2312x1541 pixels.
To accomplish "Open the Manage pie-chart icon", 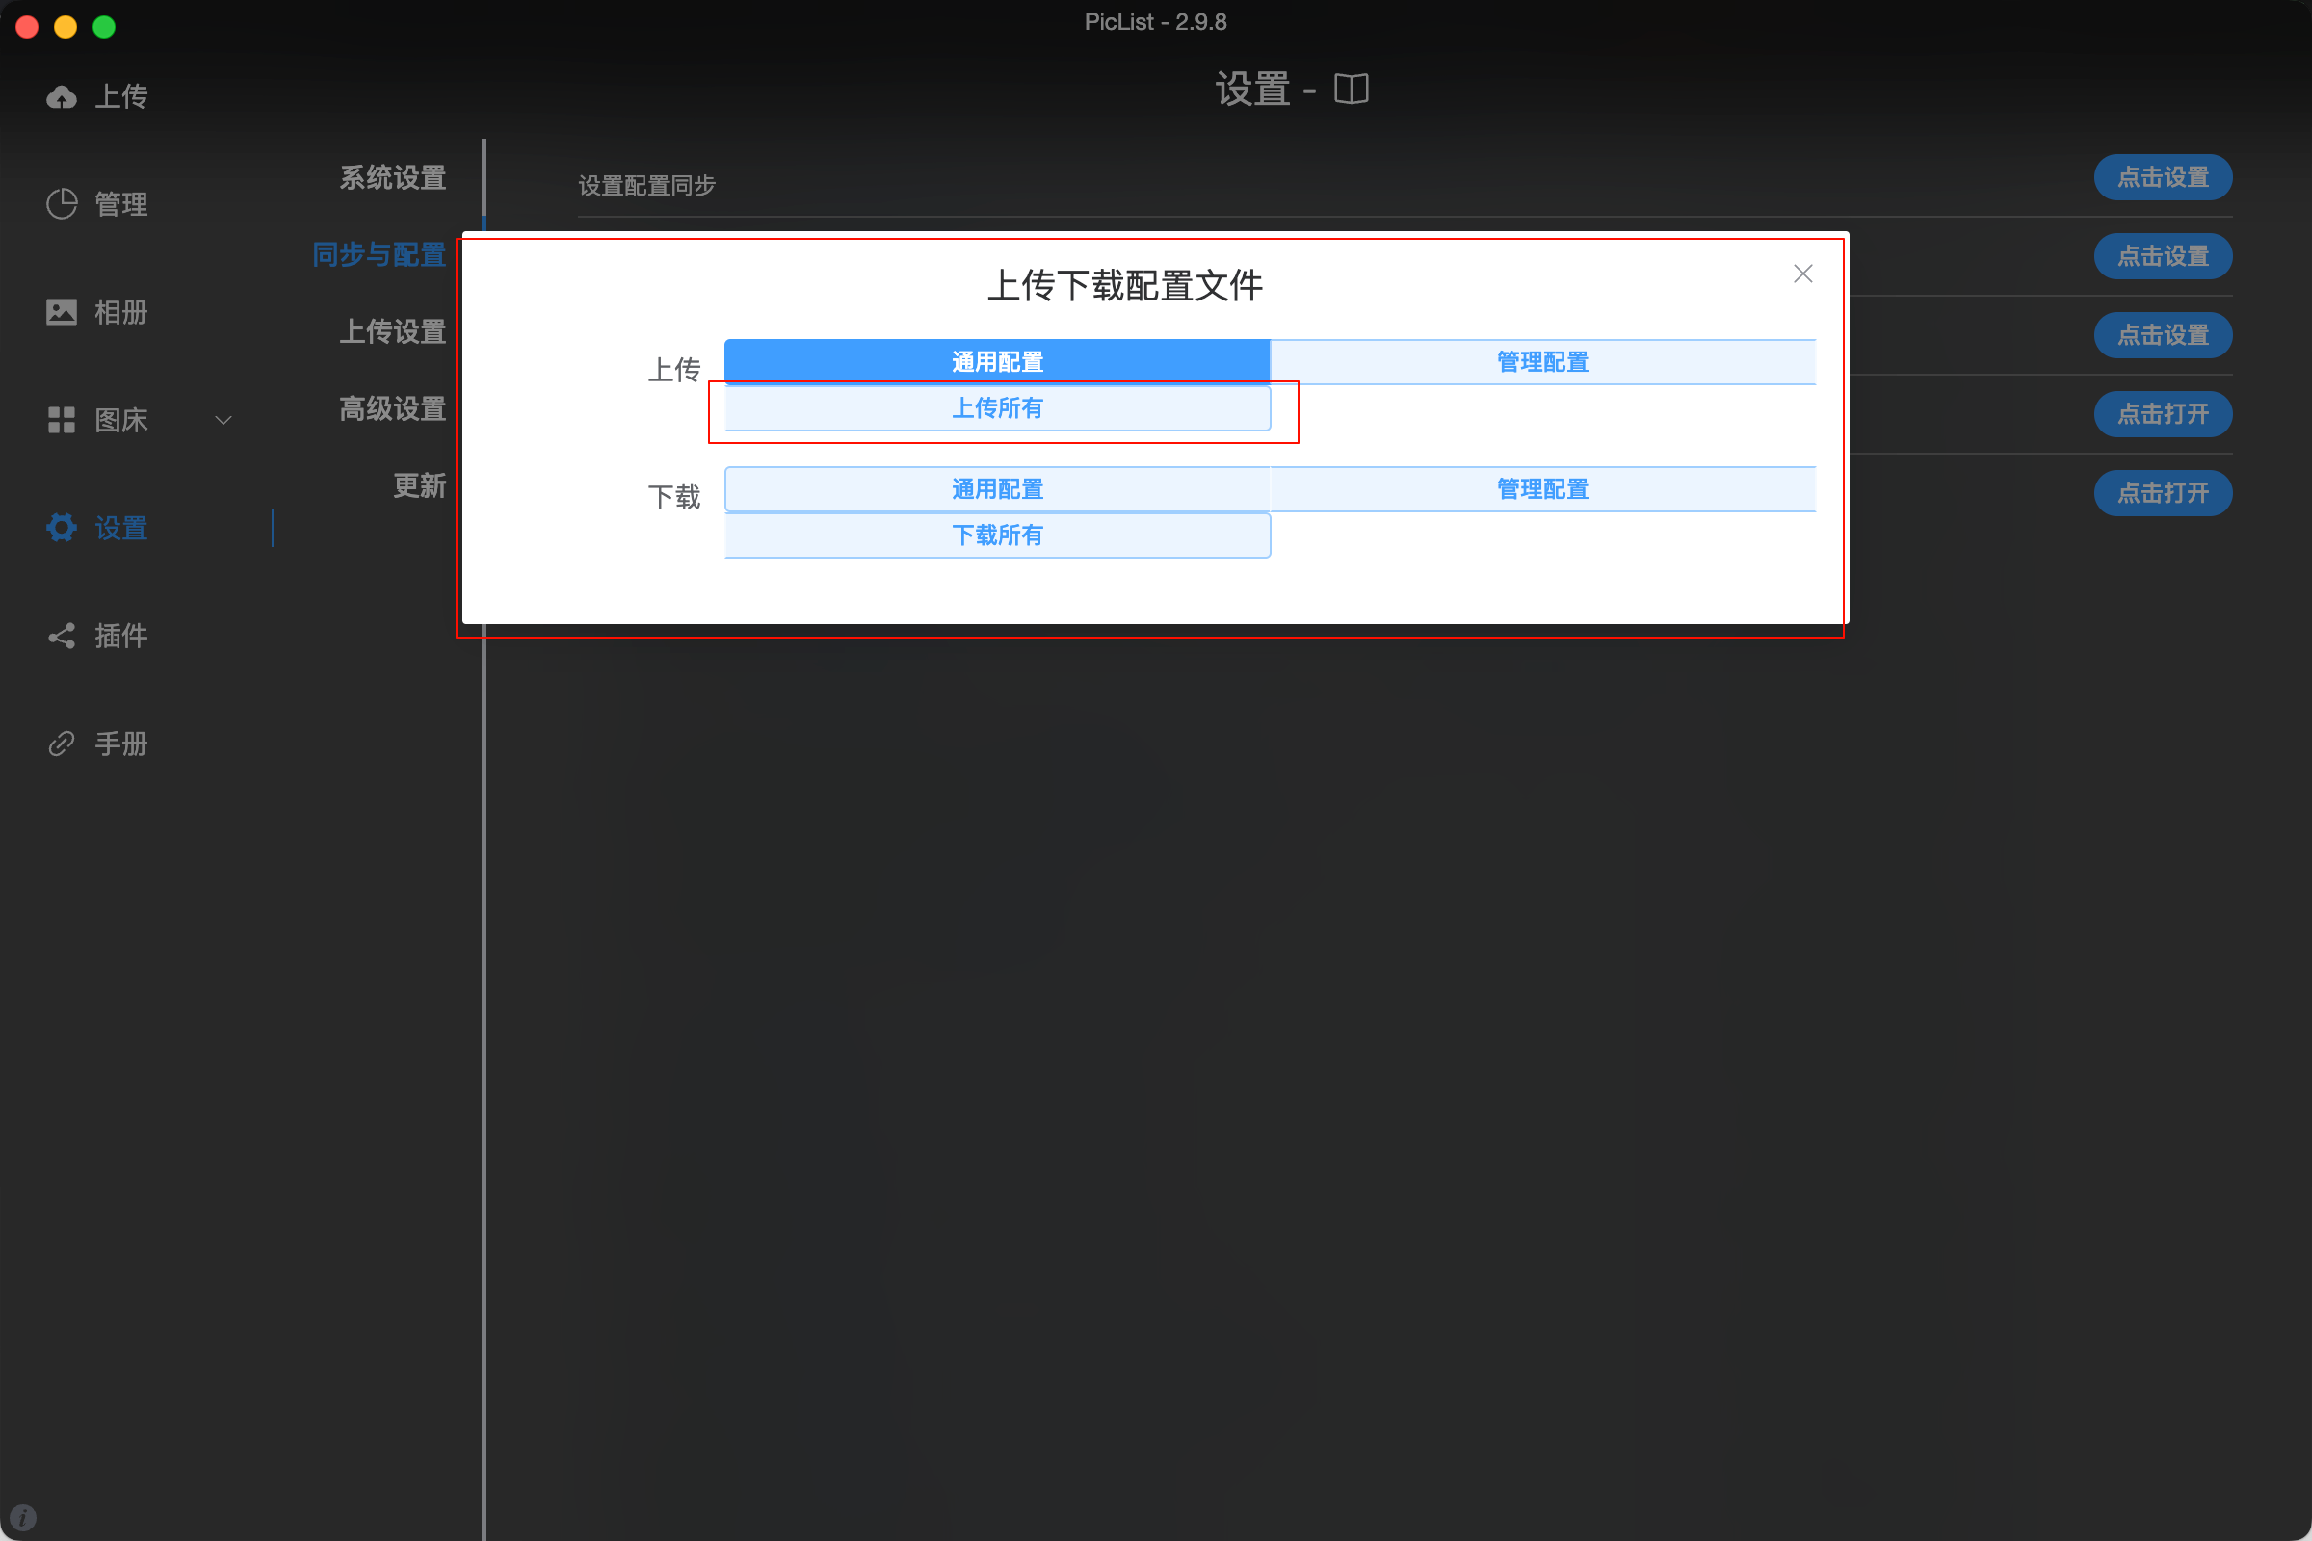I will 61,203.
